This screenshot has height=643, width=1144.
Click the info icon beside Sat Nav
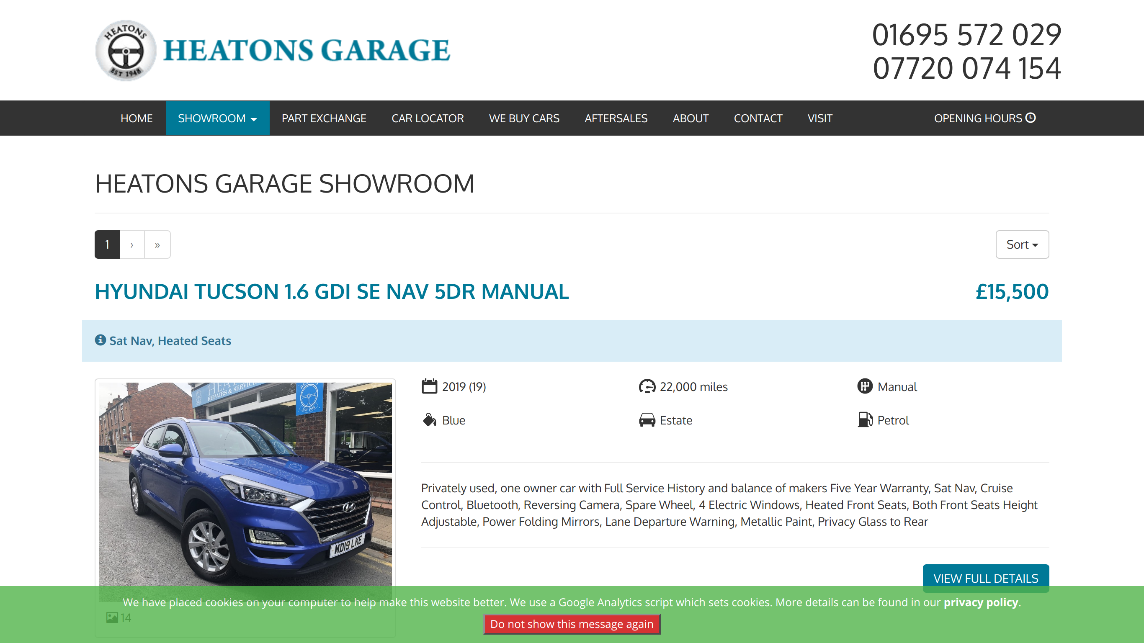[100, 340]
